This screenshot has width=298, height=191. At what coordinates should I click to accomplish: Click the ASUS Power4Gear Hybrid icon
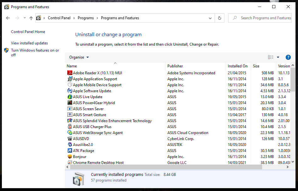coord(70,103)
